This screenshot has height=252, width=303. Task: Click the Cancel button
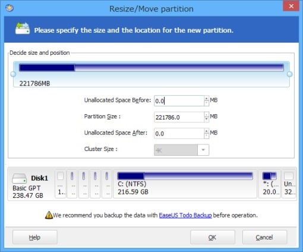click(264, 237)
